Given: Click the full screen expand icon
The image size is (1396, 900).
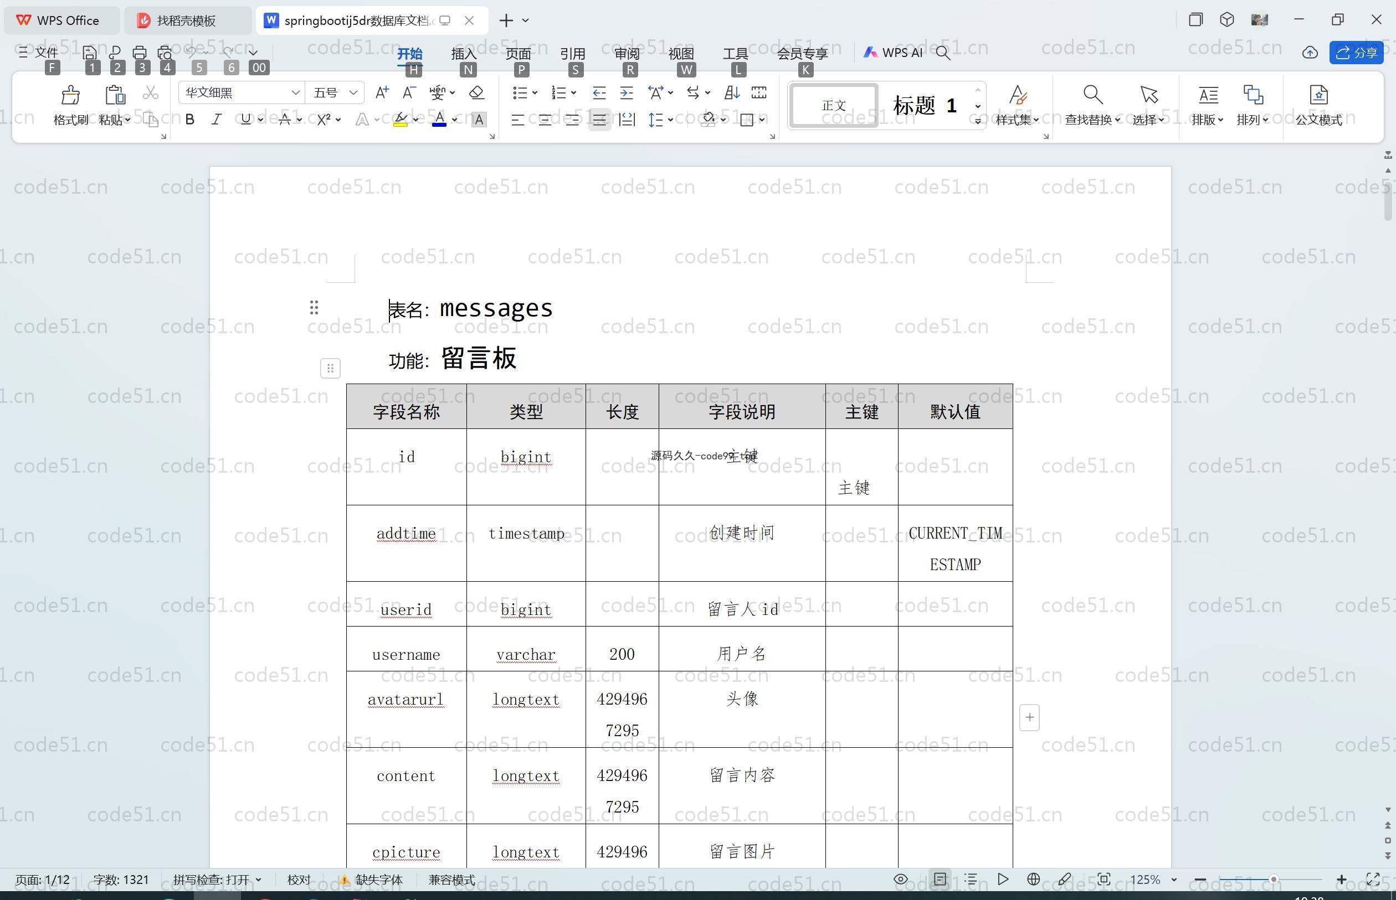Looking at the screenshot, I should pos(1373,880).
